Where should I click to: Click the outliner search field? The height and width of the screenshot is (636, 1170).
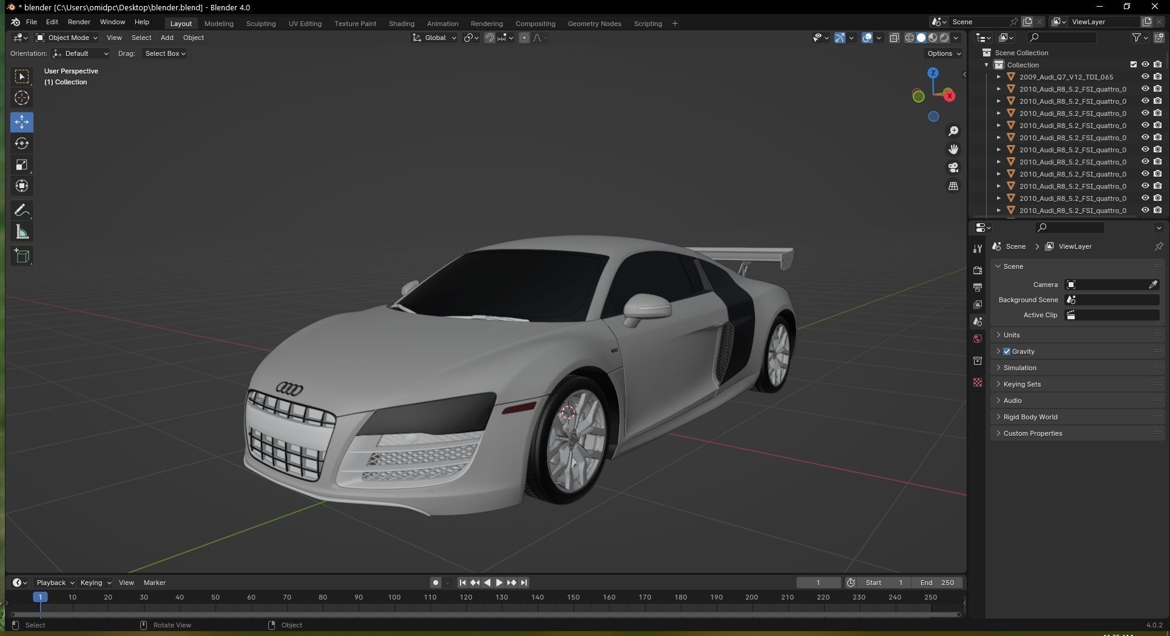coord(1062,38)
